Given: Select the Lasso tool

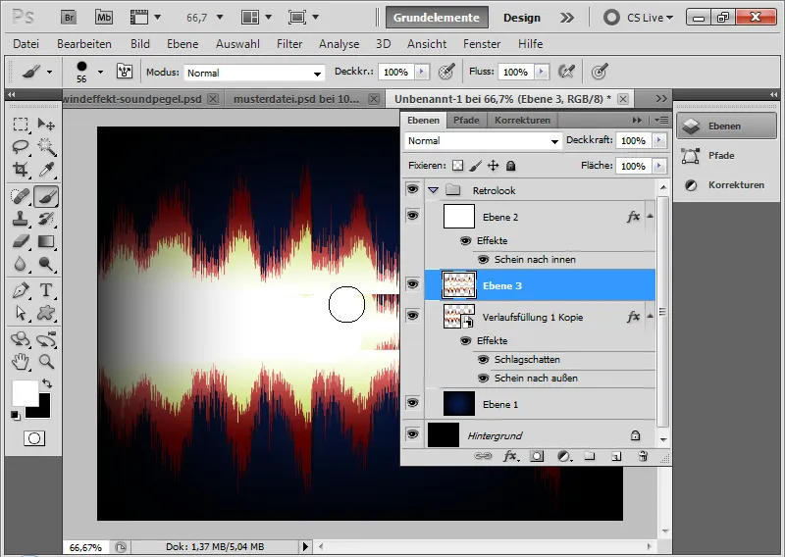Looking at the screenshot, I should pyautogui.click(x=21, y=147).
